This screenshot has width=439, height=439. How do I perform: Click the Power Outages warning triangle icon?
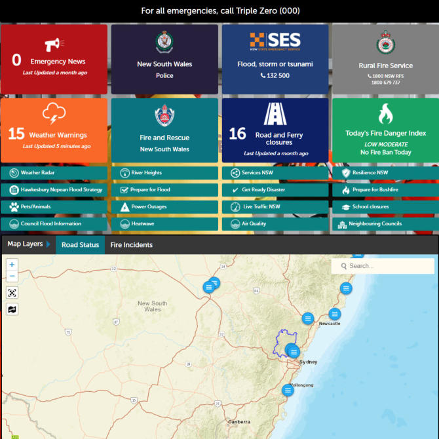coord(124,207)
